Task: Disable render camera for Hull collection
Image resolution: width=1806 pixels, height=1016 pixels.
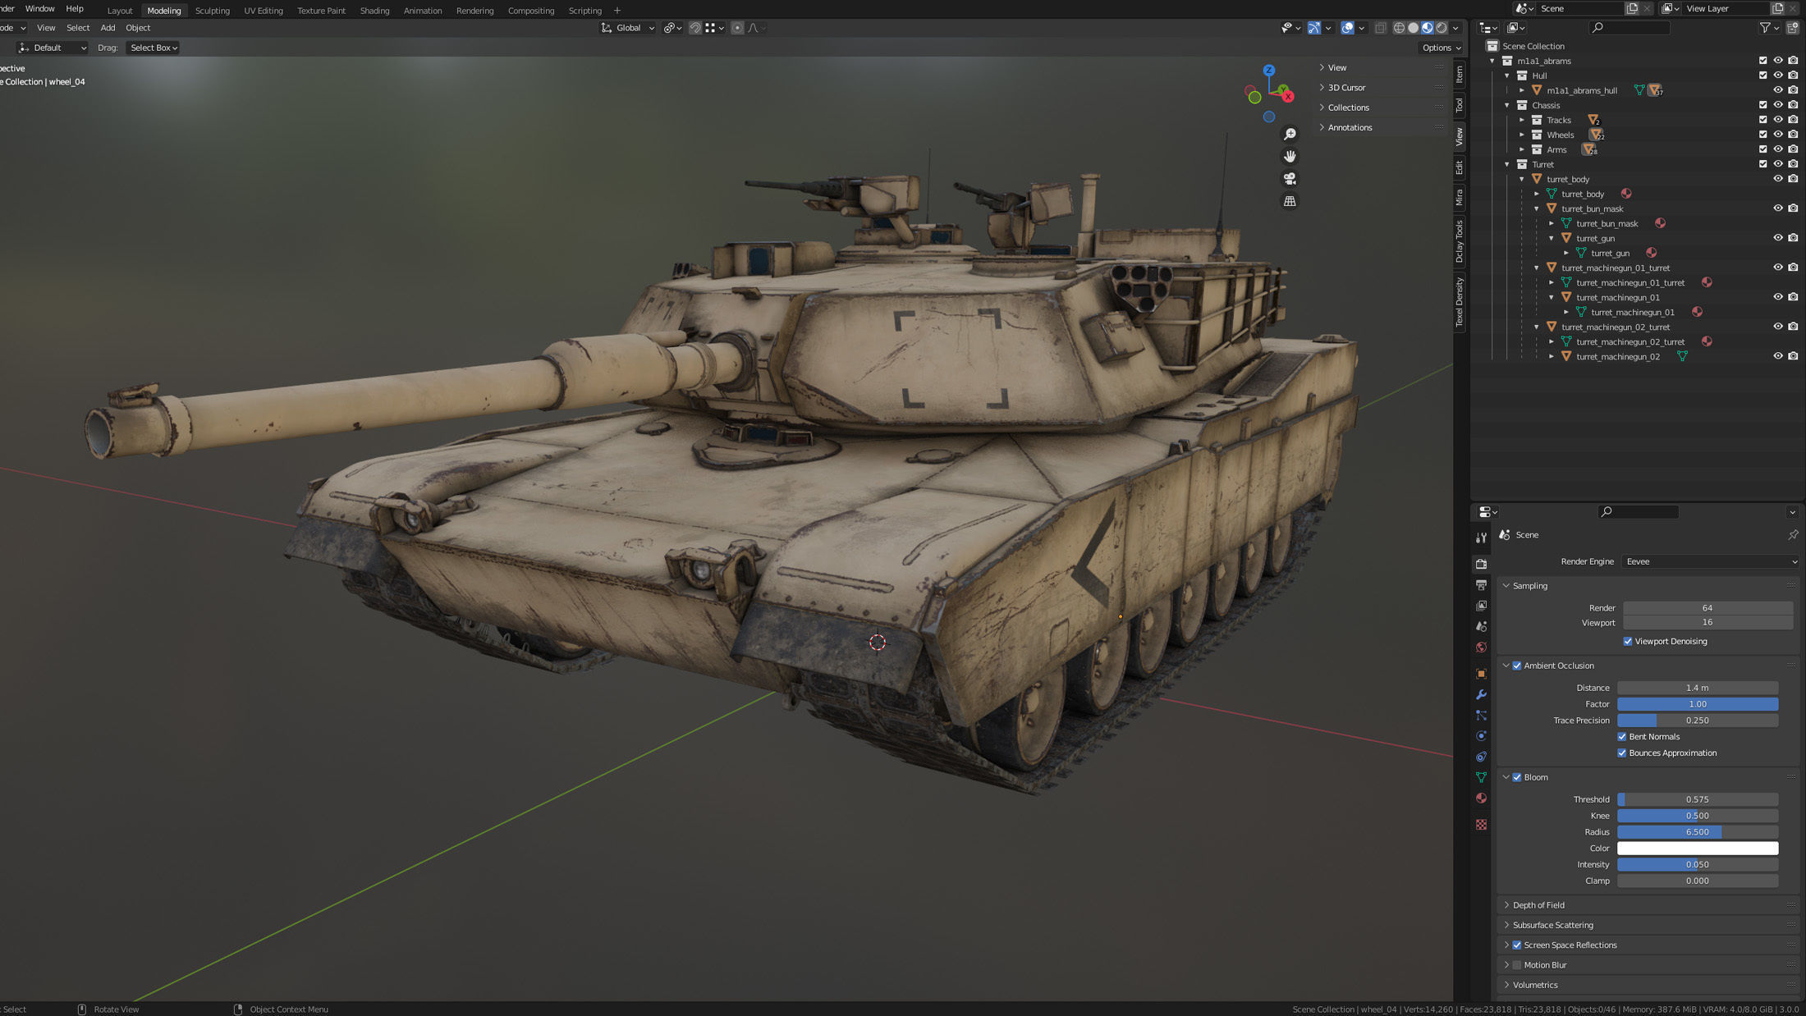Action: (1793, 76)
